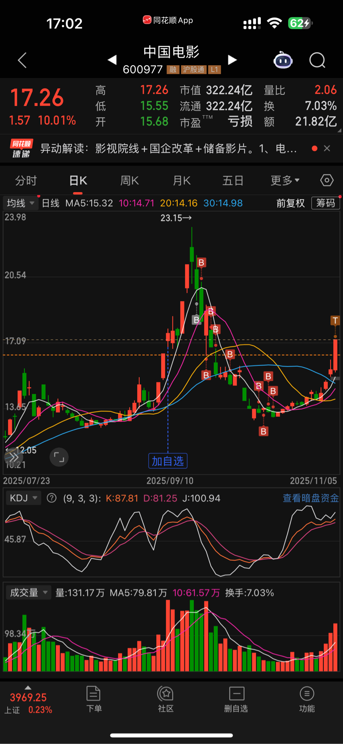
Task: Select the 周K tab
Action: tap(130, 181)
